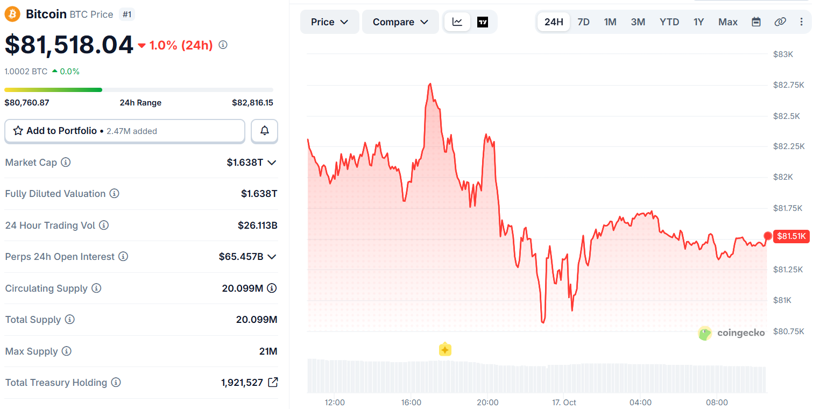
Task: Show Fully Diluted Valuation info icon
Action: [114, 194]
